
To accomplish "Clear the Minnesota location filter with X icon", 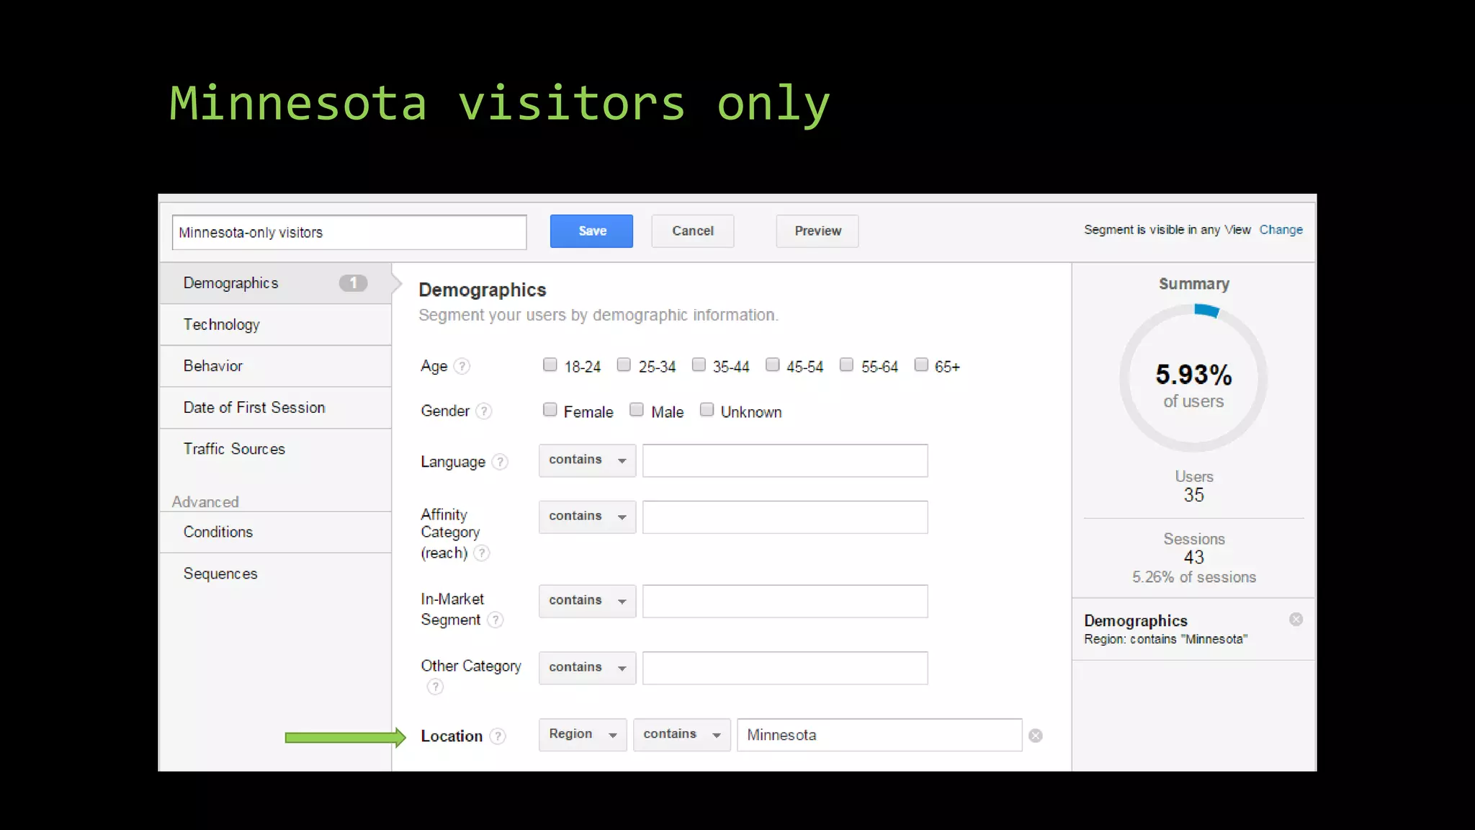I will pyautogui.click(x=1036, y=736).
